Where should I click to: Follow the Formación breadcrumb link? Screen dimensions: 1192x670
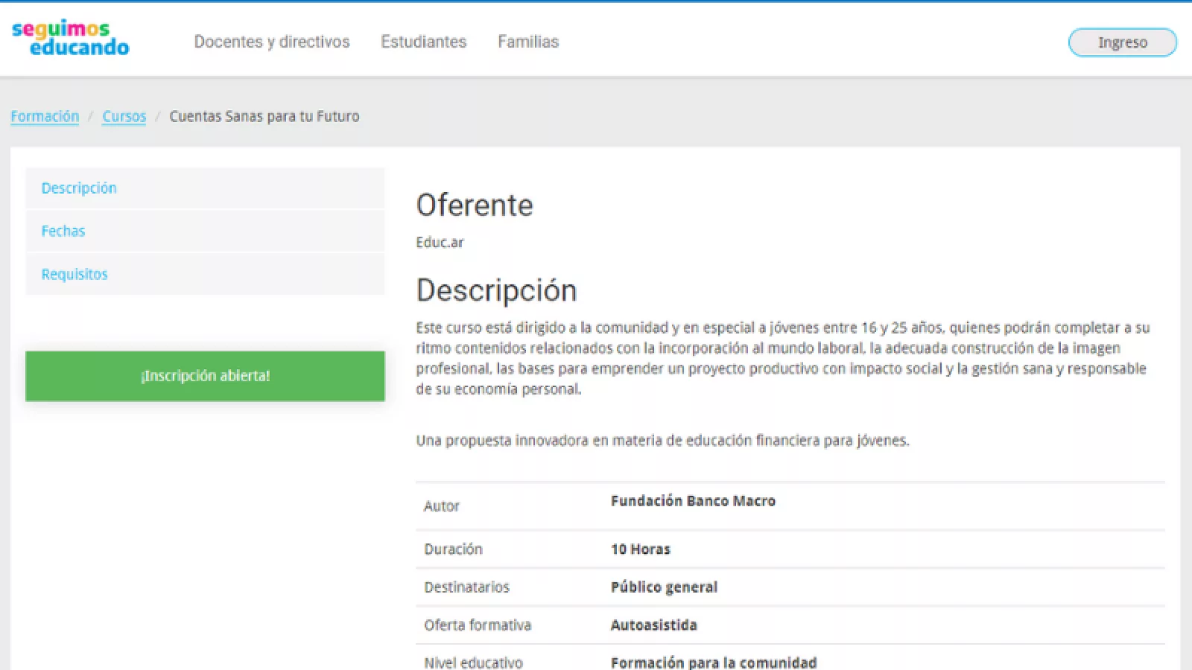pos(45,116)
